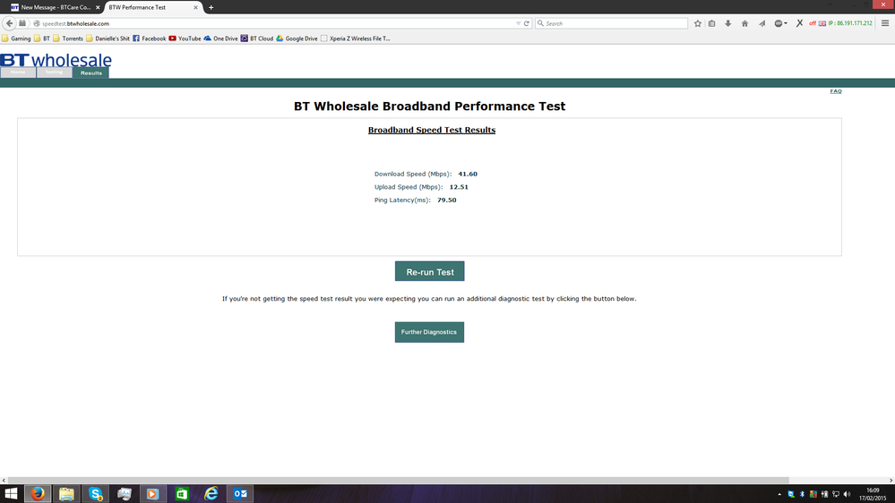Open File Explorer from the taskbar

[x=66, y=494]
